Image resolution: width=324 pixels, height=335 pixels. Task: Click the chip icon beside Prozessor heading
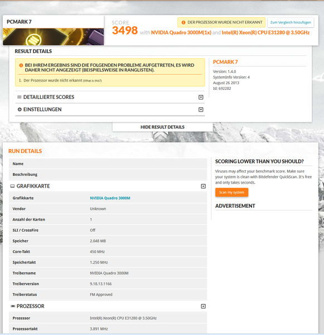(13, 307)
